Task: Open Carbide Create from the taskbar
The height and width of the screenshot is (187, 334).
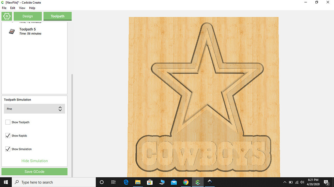Action: point(197,182)
